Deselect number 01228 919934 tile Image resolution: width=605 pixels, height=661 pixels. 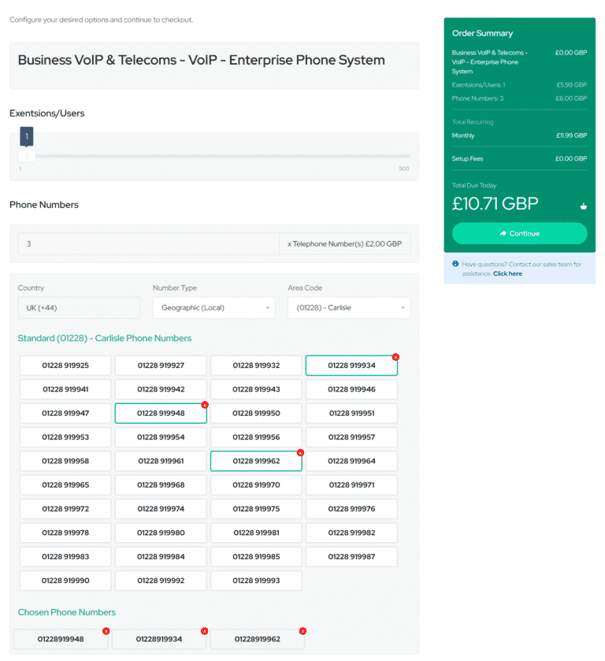click(x=351, y=366)
